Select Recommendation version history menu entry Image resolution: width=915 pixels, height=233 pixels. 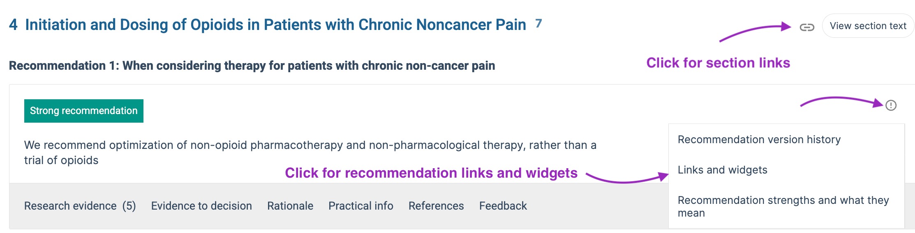pos(759,139)
